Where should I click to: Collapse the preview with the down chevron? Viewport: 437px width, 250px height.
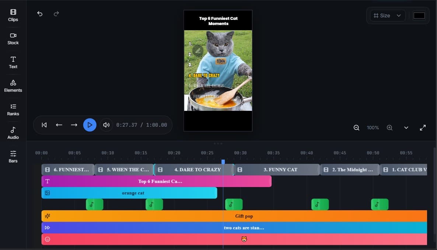[406, 127]
